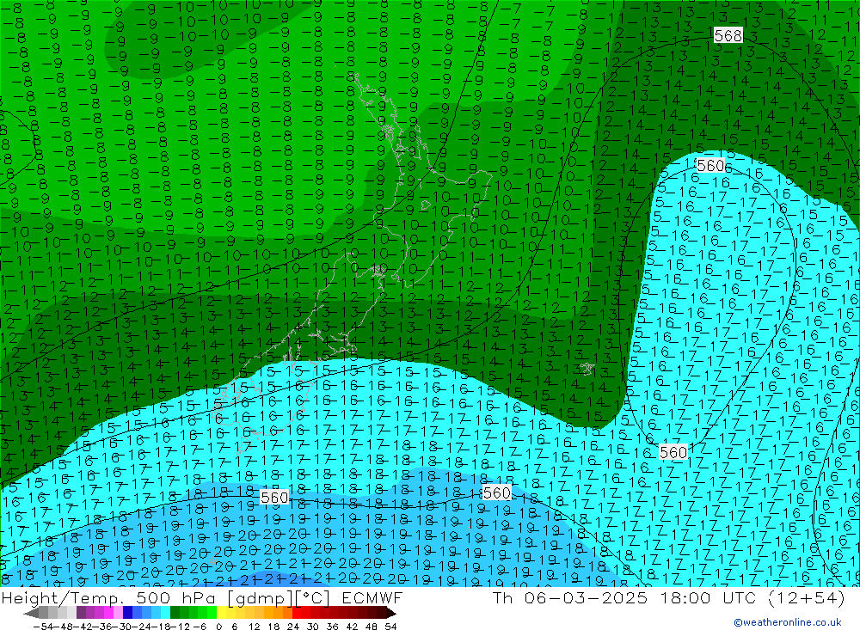Click the '54' scale value
Screen dimensions: 860x630
coord(390,627)
